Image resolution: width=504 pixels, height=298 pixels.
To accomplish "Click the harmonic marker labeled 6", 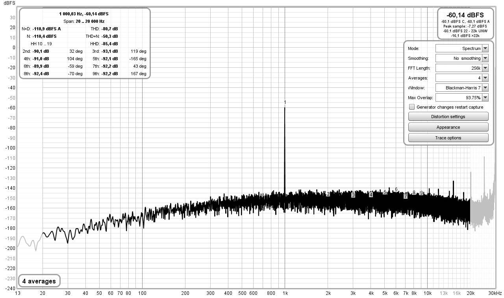I will click(396, 189).
